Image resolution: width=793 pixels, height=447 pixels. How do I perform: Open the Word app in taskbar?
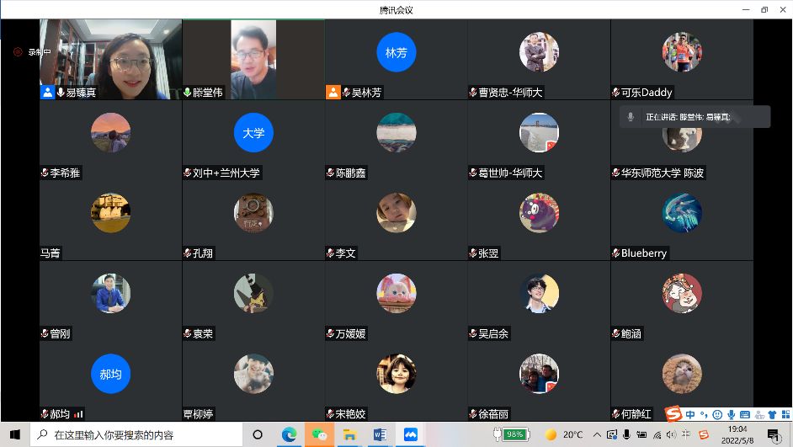380,434
